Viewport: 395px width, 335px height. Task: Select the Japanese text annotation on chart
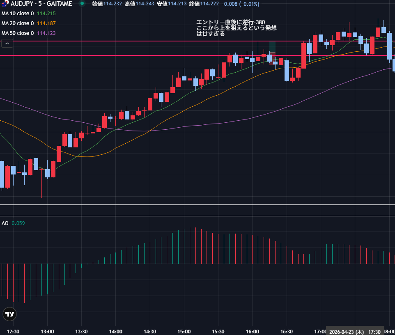(236, 28)
